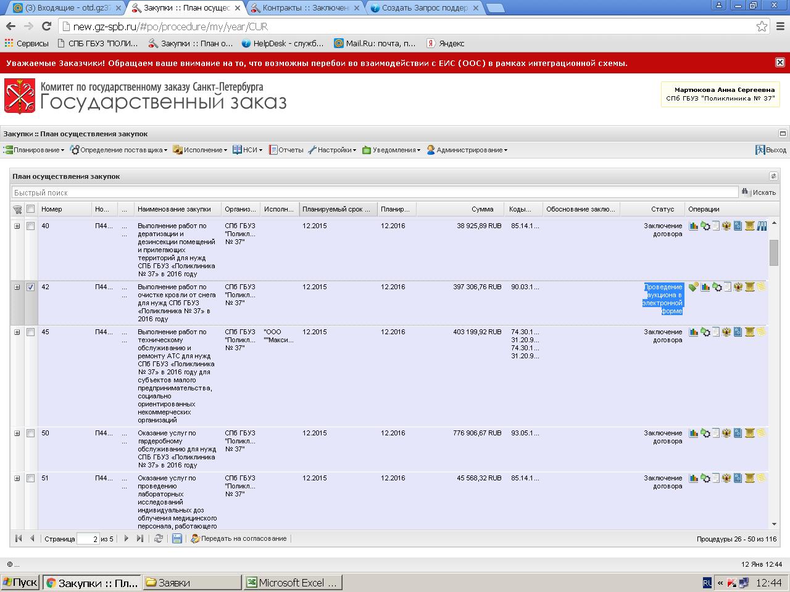
Task: Toggle the select-all checkbox in grid header
Action: click(x=30, y=209)
